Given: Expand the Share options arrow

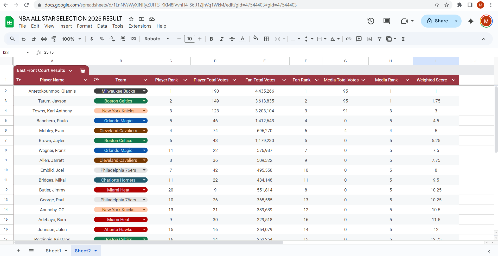Looking at the screenshot, I should coord(456,21).
